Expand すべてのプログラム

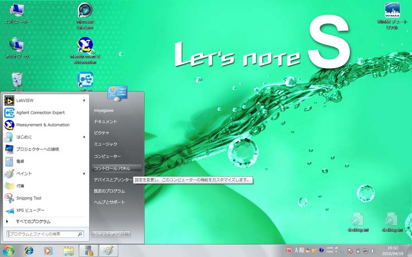45,222
